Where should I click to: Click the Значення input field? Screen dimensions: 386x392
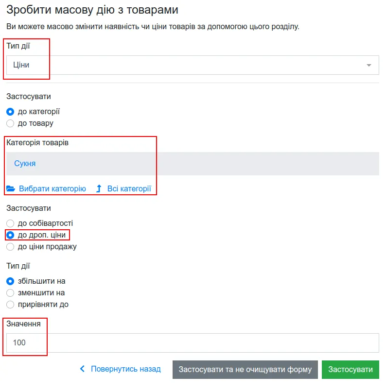[193, 343]
